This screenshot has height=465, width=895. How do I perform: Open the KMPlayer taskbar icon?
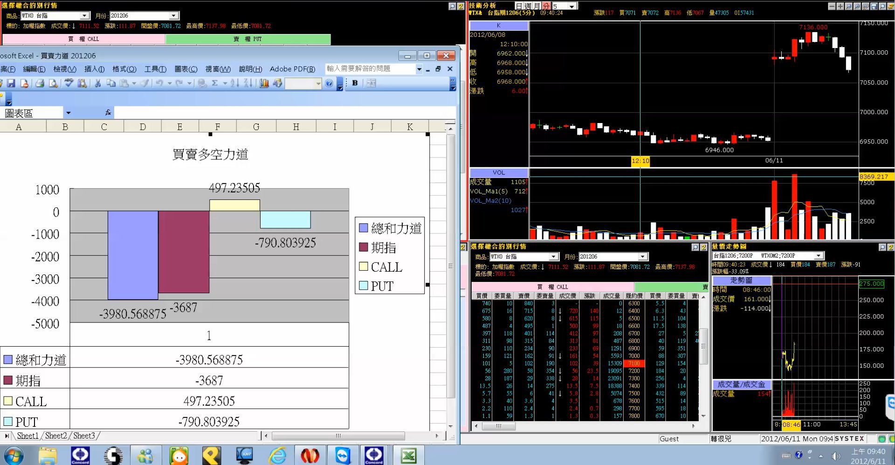(x=245, y=455)
